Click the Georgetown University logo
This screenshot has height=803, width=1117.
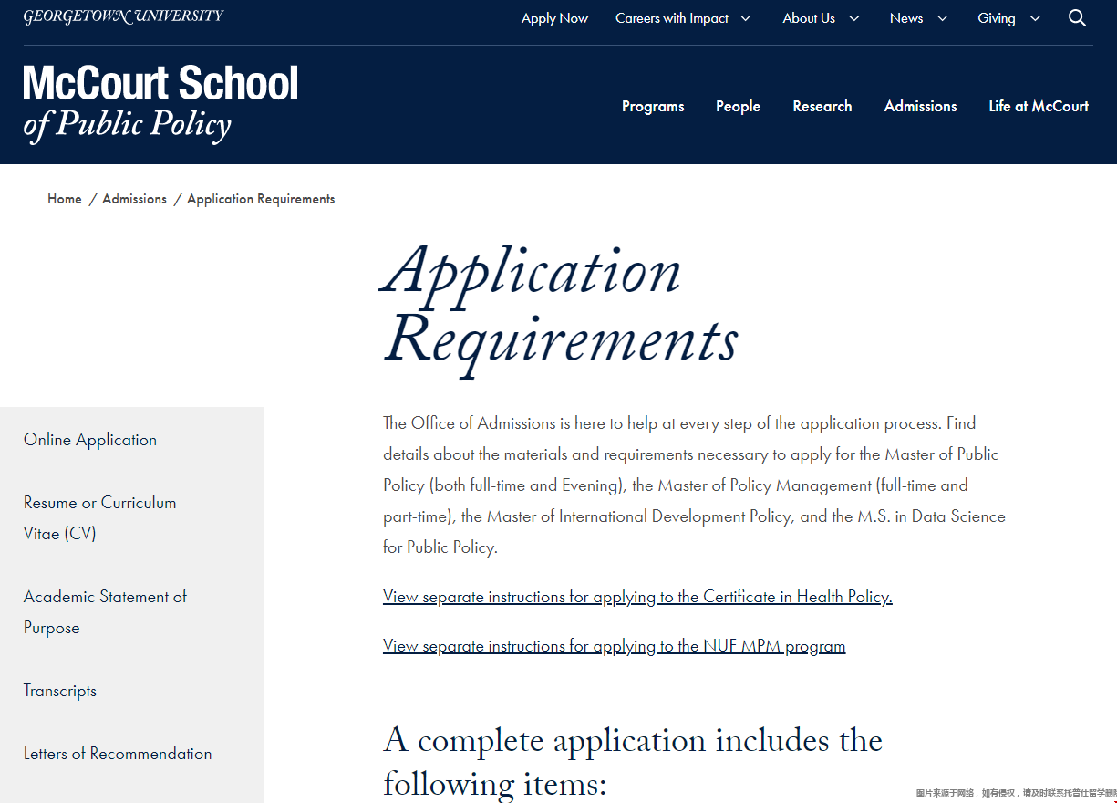[123, 16]
